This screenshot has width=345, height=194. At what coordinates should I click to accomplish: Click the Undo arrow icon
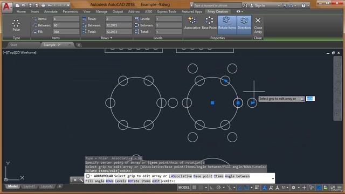50,5
